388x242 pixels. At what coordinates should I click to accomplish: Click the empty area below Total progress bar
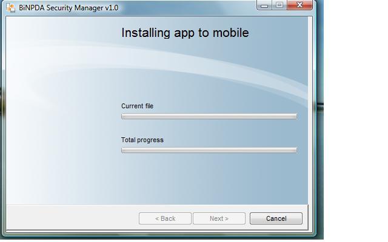(209, 178)
